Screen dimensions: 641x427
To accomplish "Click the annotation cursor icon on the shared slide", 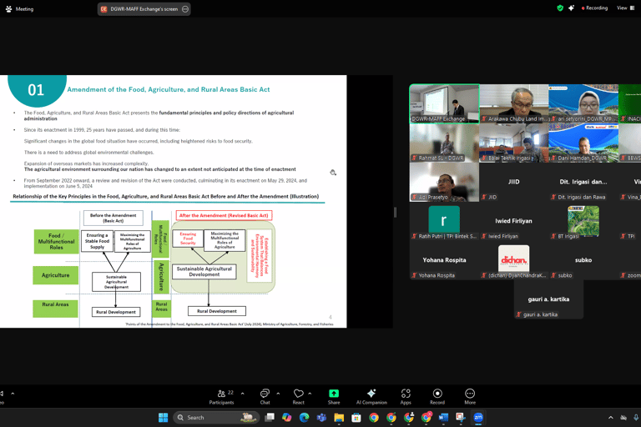I will [333, 173].
